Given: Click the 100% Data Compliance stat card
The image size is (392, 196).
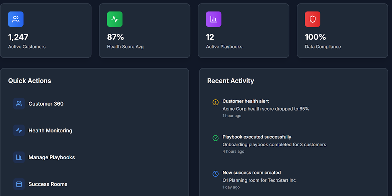Looking at the screenshot, I should coord(343,31).
